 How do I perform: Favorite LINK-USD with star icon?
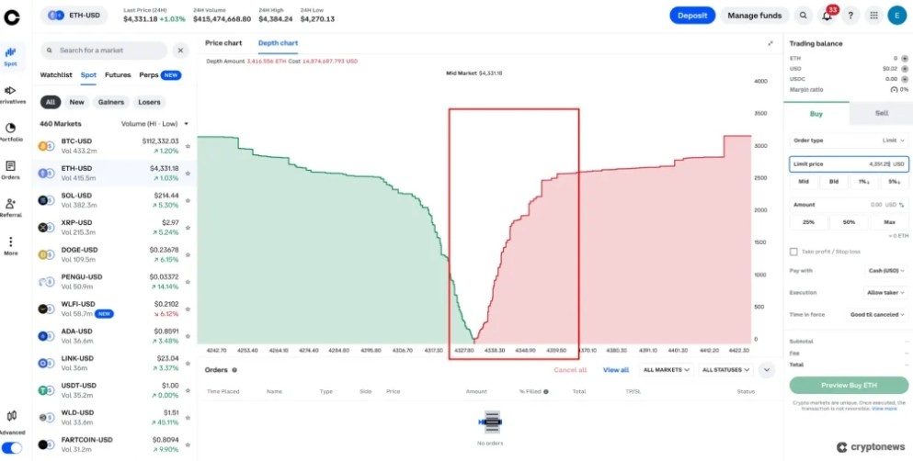point(188,364)
